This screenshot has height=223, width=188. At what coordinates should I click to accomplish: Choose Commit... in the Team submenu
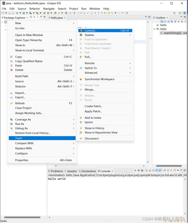tap(105, 31)
